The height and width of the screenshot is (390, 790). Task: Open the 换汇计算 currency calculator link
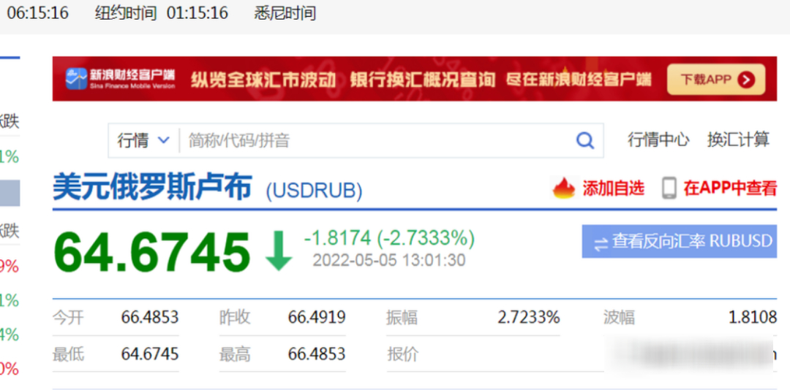coord(738,139)
